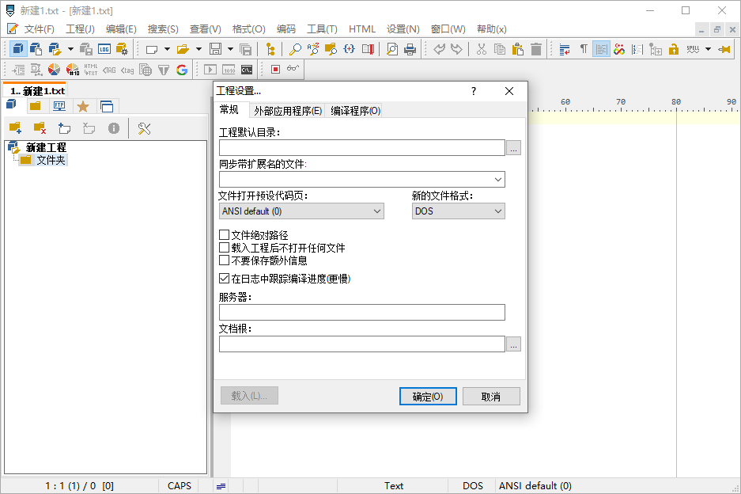Click the delete folder icon in project toolbar
The image size is (741, 494).
pos(38,127)
